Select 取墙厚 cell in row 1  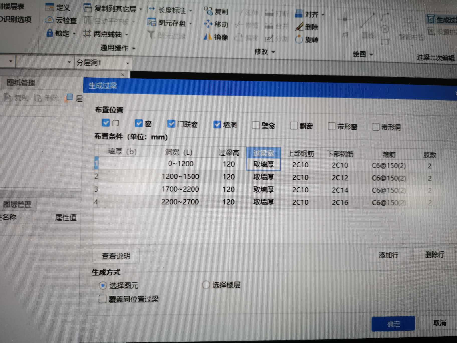263,164
